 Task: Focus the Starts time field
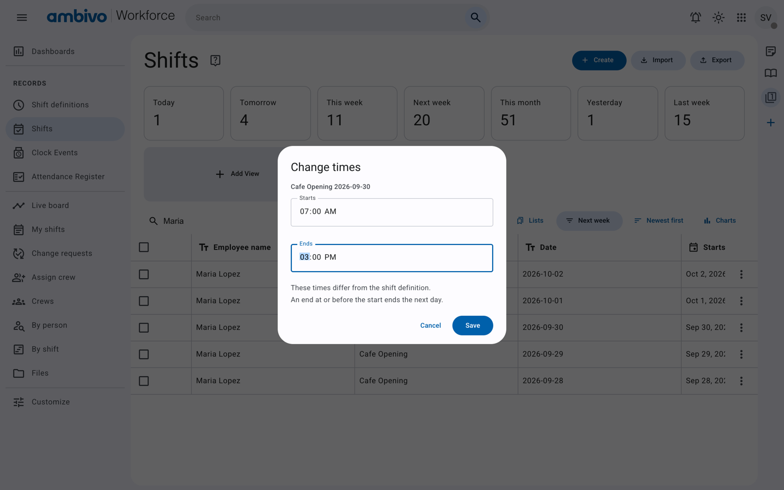pyautogui.click(x=392, y=212)
